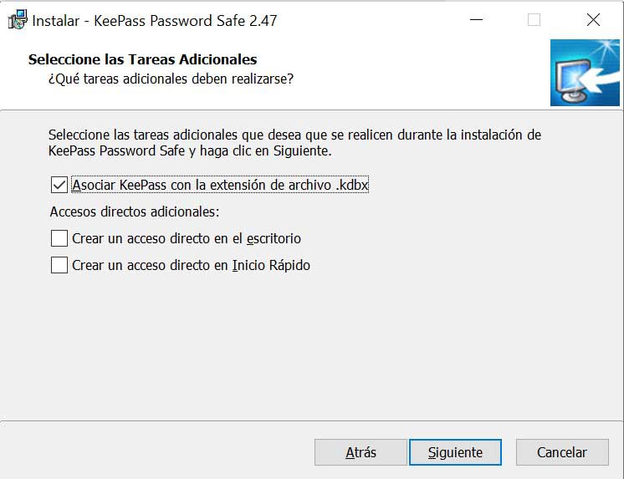Click the setup wizard computer image
624x479 pixels.
tap(584, 74)
